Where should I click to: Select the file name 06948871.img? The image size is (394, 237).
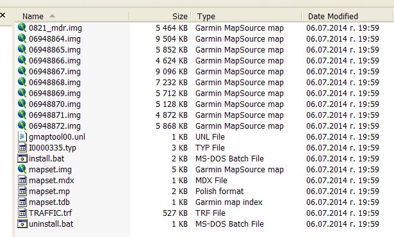pyautogui.click(x=55, y=115)
